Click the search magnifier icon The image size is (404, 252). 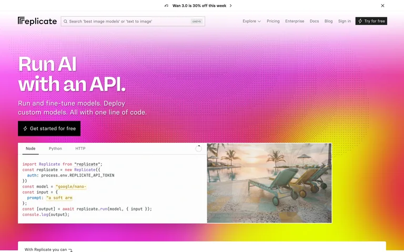click(x=65, y=22)
